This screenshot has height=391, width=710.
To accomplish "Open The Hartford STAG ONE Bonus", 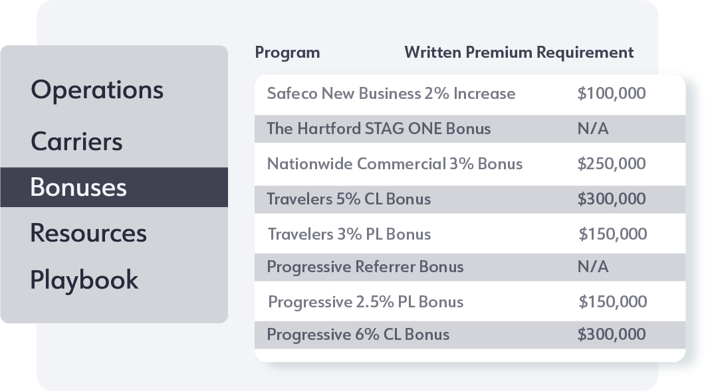I will pyautogui.click(x=378, y=129).
